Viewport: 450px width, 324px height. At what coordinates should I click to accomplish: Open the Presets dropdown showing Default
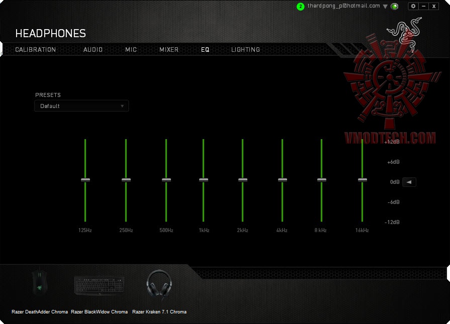[81, 106]
